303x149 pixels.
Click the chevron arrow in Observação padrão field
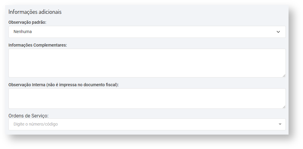tap(278, 32)
